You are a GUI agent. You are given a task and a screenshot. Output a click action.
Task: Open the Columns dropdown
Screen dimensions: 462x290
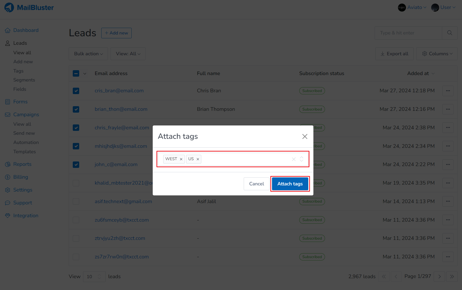click(437, 54)
